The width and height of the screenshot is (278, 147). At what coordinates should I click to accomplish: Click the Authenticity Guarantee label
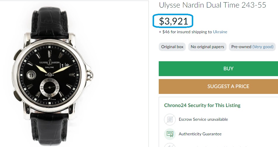[x=200, y=134]
